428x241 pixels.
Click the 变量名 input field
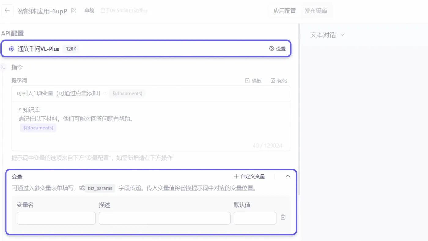(56, 218)
